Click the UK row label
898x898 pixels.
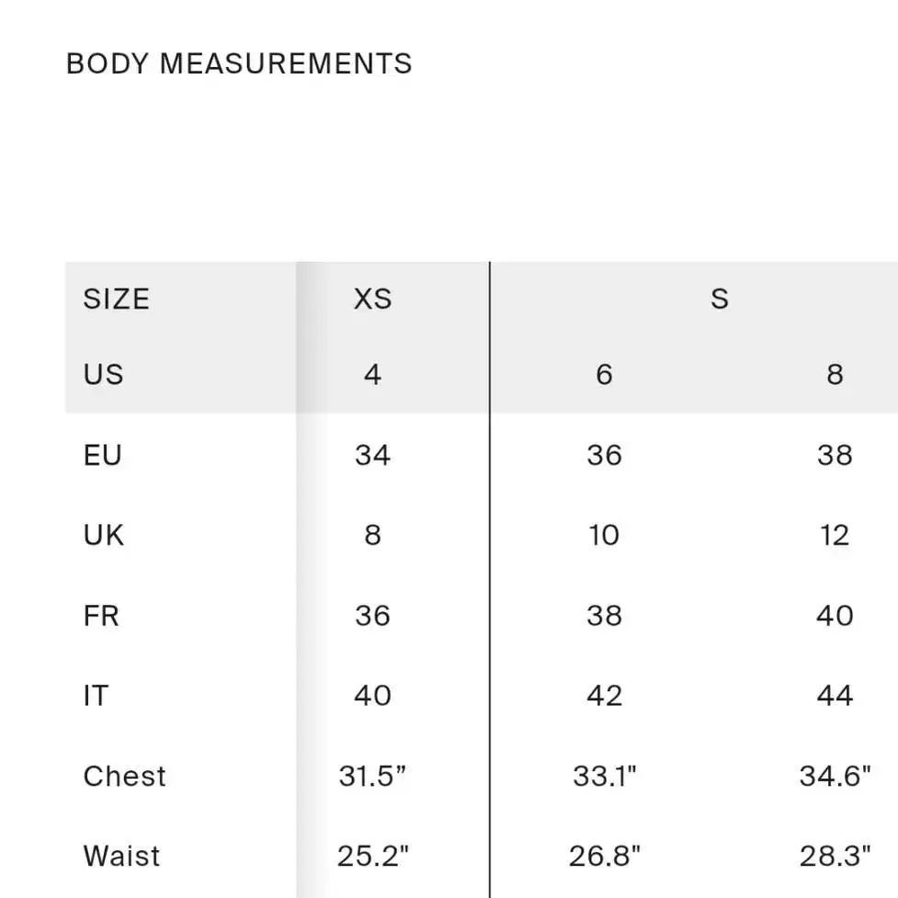103,536
